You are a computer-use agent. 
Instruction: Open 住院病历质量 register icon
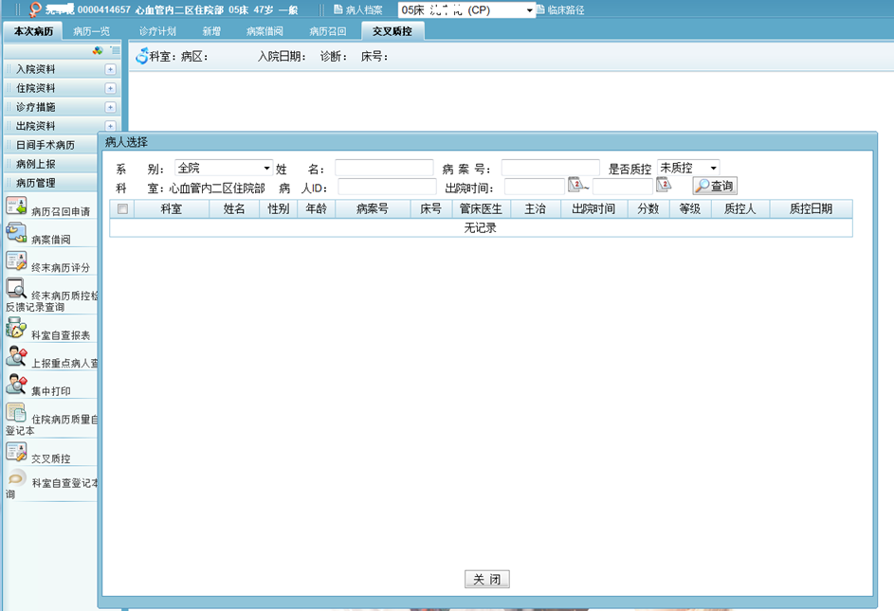[x=16, y=412]
